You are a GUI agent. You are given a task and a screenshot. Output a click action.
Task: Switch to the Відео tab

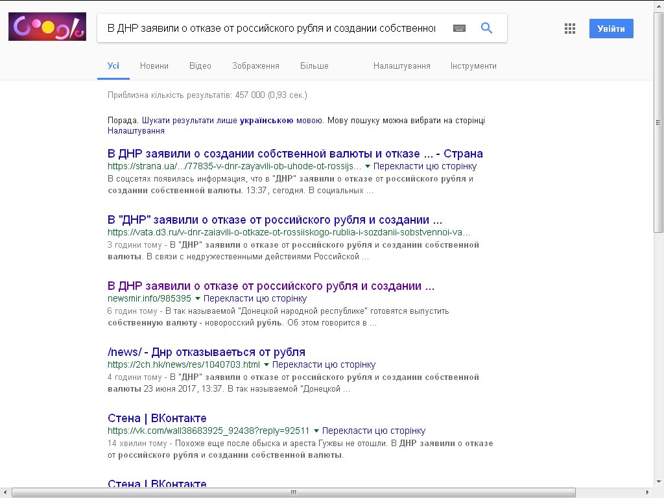click(200, 66)
